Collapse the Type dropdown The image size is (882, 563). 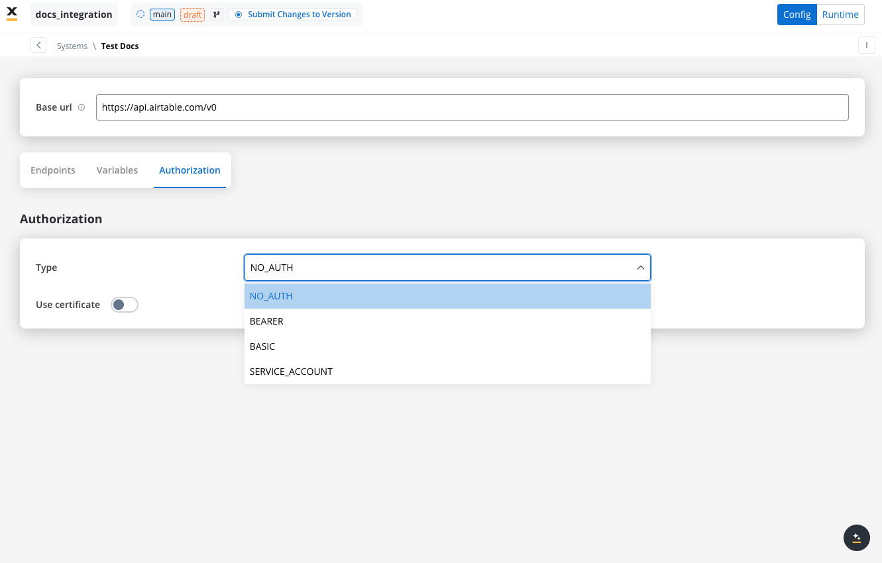[x=640, y=268]
